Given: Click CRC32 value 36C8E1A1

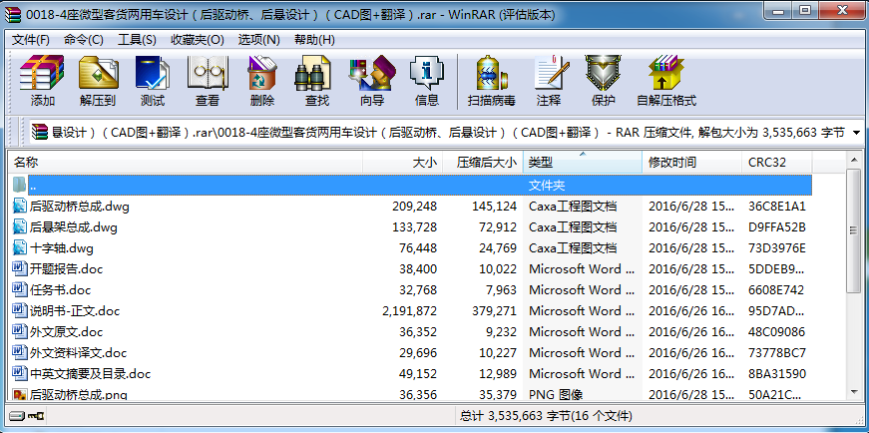Looking at the screenshot, I should 777,207.
